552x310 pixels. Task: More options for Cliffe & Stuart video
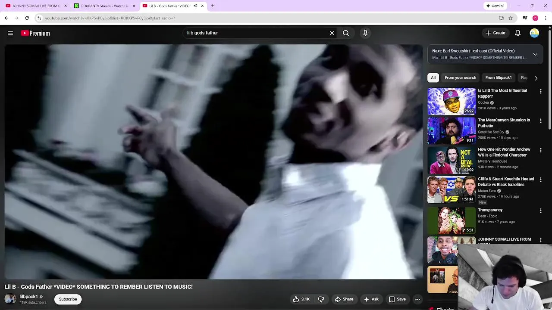[541, 180]
